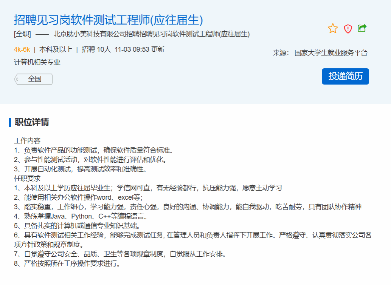Click the 职位详情 section heading
Viewport: 391px width, 285px height.
click(32, 122)
